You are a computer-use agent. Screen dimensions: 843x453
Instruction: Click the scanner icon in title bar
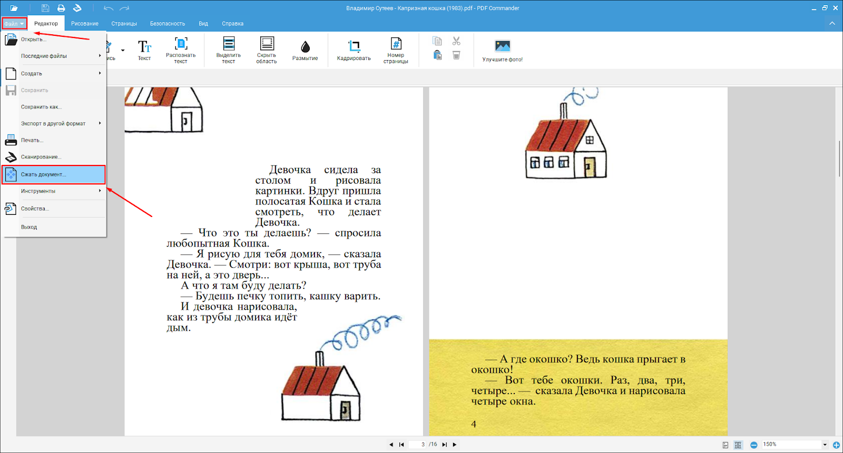(x=77, y=8)
